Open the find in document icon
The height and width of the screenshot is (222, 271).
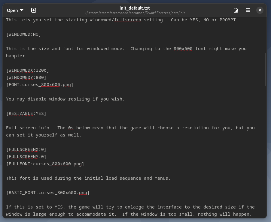(236, 10)
